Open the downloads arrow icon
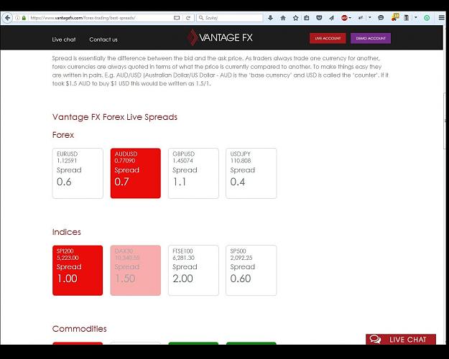The width and height of the screenshot is (449, 359). click(x=270, y=18)
